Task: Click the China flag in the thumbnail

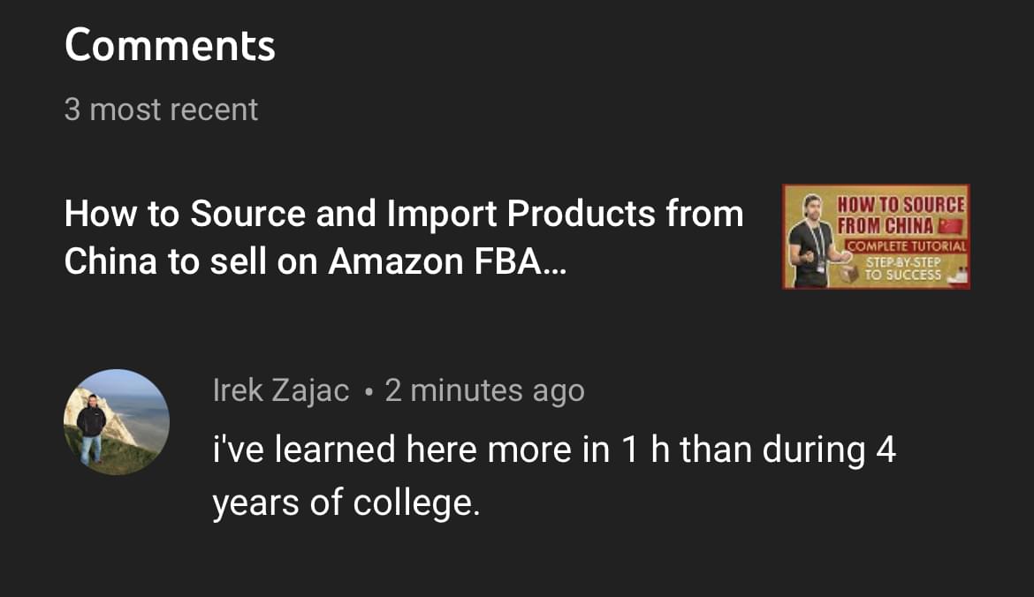Action: pyautogui.click(x=951, y=224)
